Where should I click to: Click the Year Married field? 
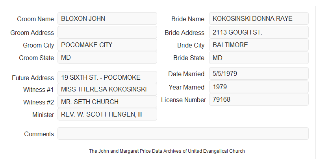pos(259,87)
